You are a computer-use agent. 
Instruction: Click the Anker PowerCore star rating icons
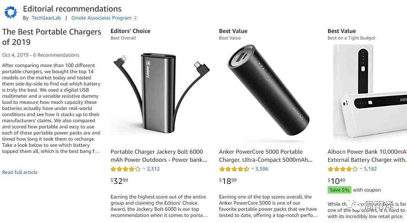(234, 169)
